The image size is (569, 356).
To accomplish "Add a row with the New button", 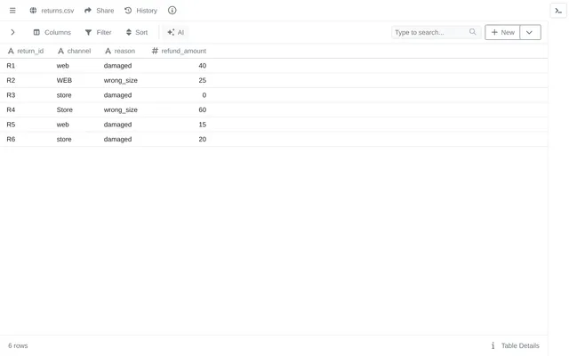I will [x=502, y=32].
